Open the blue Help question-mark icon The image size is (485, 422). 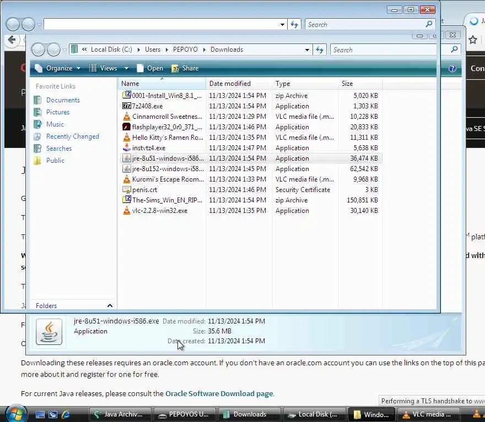[x=452, y=68]
